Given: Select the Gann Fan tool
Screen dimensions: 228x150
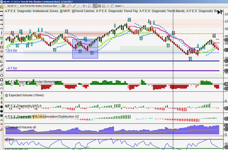Looking at the screenshot, I should tap(2, 61).
